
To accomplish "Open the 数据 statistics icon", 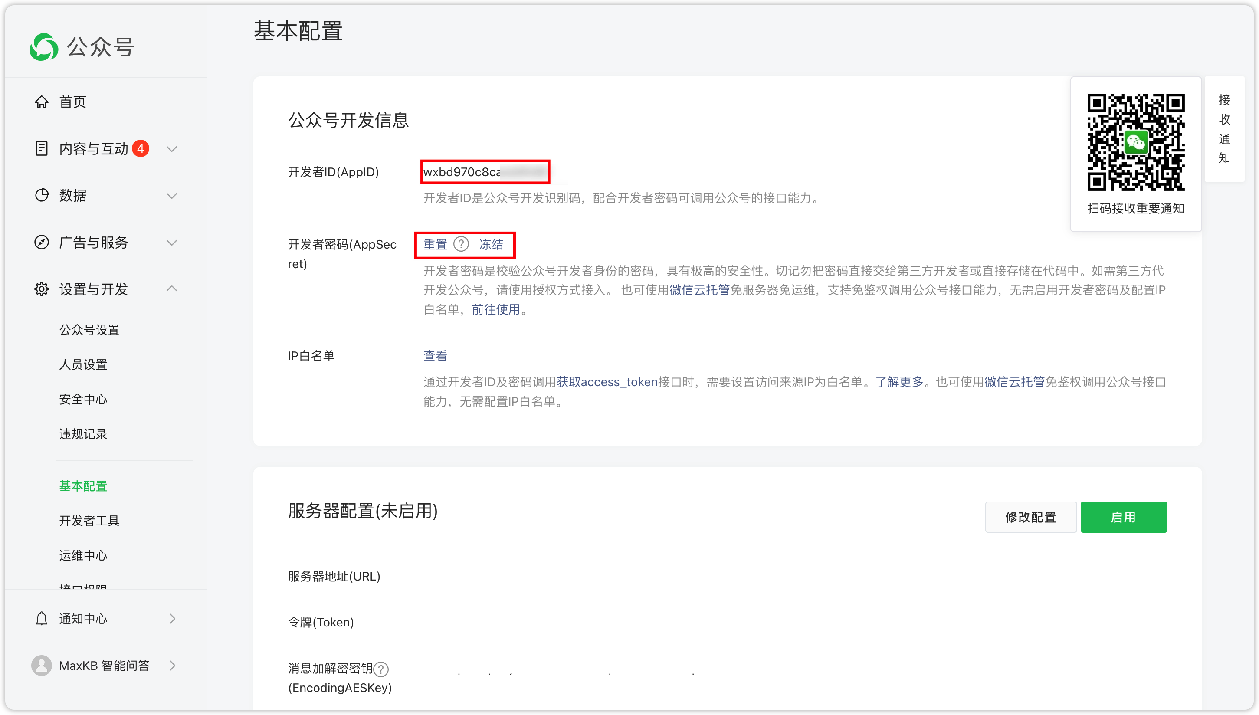I will tap(41, 195).
